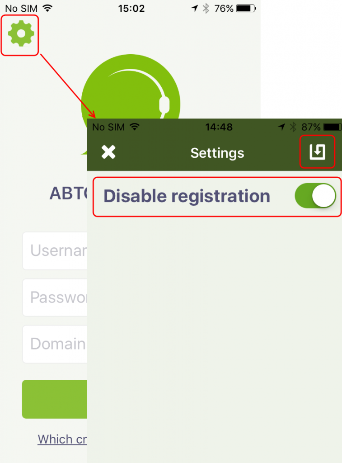The image size is (342, 463).
Task: Tap the 76% battery icon
Action: pos(246,8)
